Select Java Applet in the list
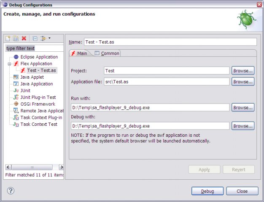The width and height of the screenshot is (264, 202). pyautogui.click(x=32, y=77)
